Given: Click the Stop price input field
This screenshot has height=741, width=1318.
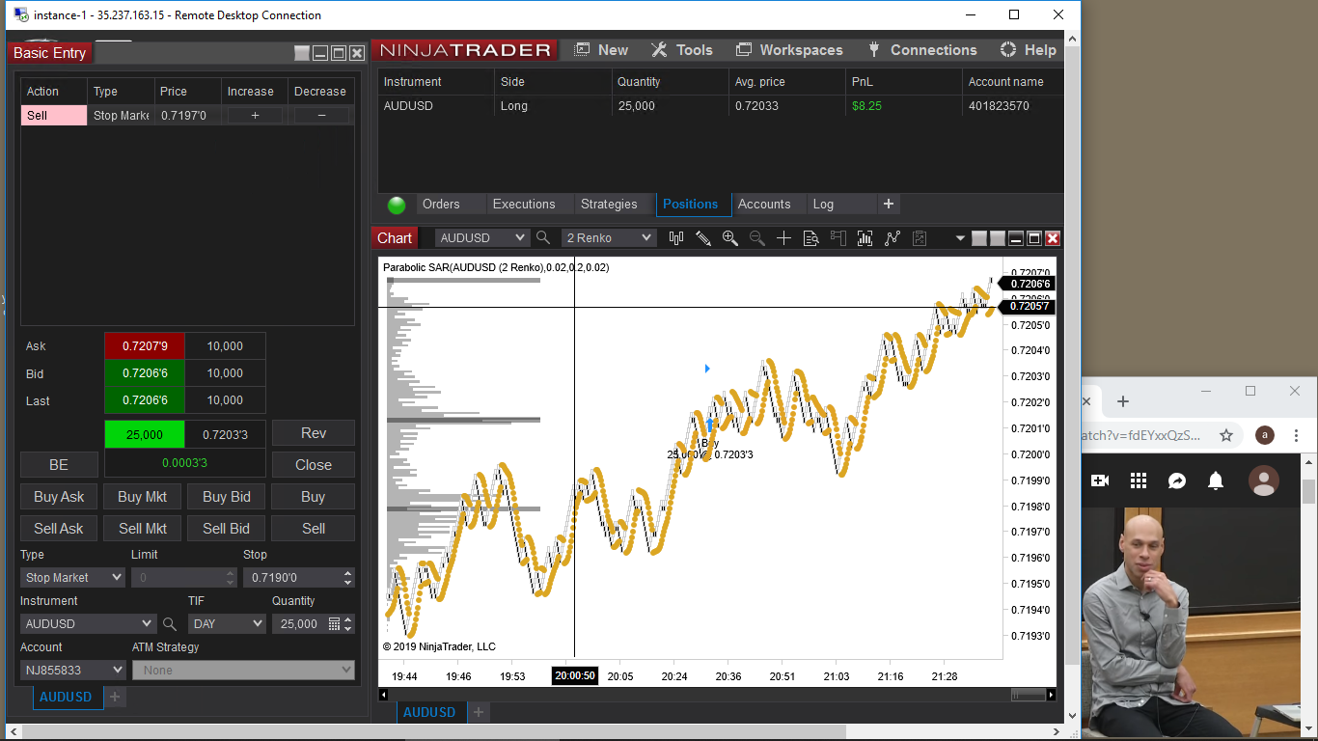Looking at the screenshot, I should [292, 578].
